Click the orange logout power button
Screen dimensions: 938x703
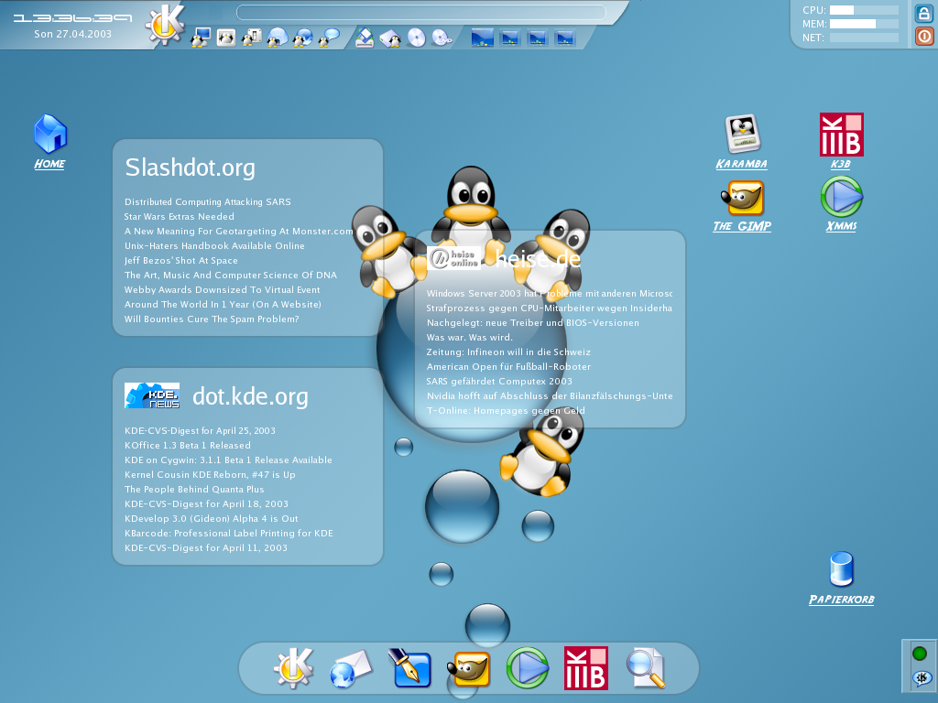pos(924,37)
